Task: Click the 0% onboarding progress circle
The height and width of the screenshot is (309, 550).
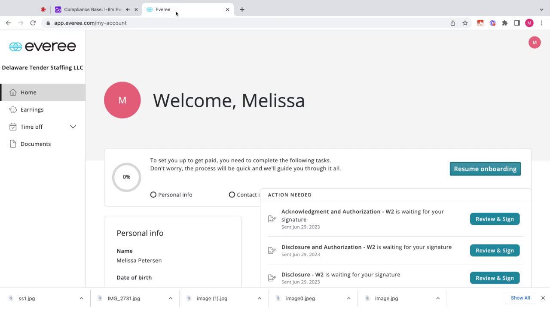Action: coord(126,177)
